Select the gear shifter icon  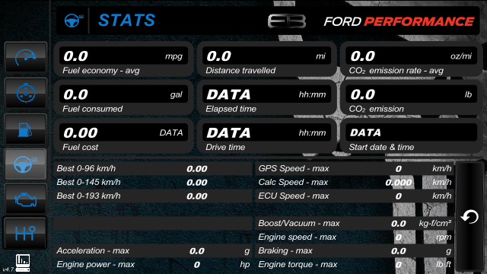pyautogui.click(x=25, y=233)
